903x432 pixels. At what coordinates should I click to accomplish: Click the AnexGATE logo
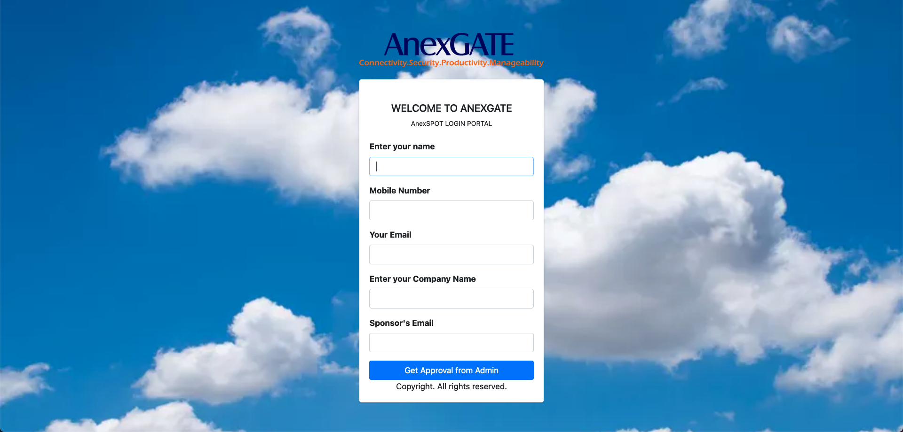click(x=449, y=45)
